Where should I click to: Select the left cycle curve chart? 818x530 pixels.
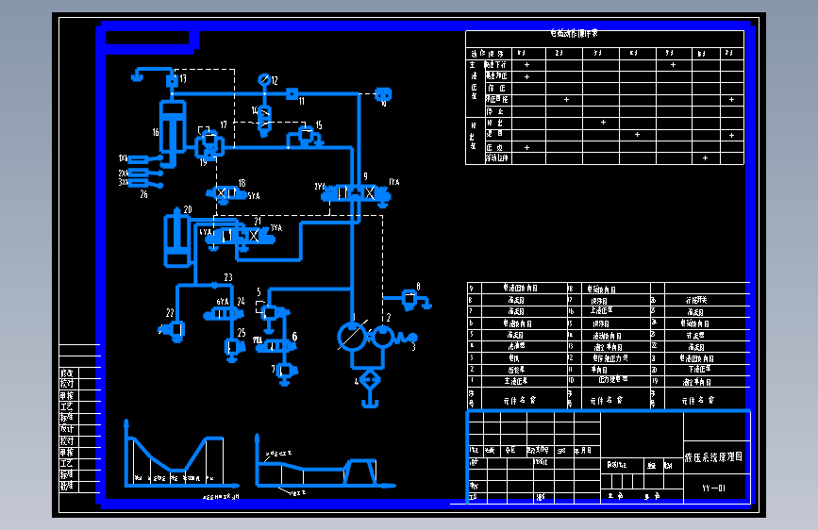pos(181,455)
